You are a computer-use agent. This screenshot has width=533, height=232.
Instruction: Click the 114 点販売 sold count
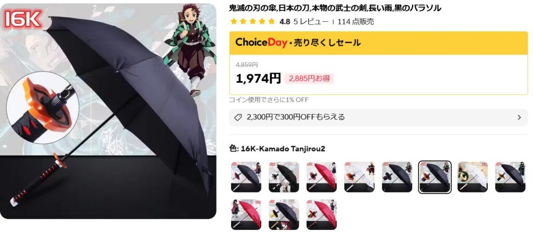click(356, 22)
